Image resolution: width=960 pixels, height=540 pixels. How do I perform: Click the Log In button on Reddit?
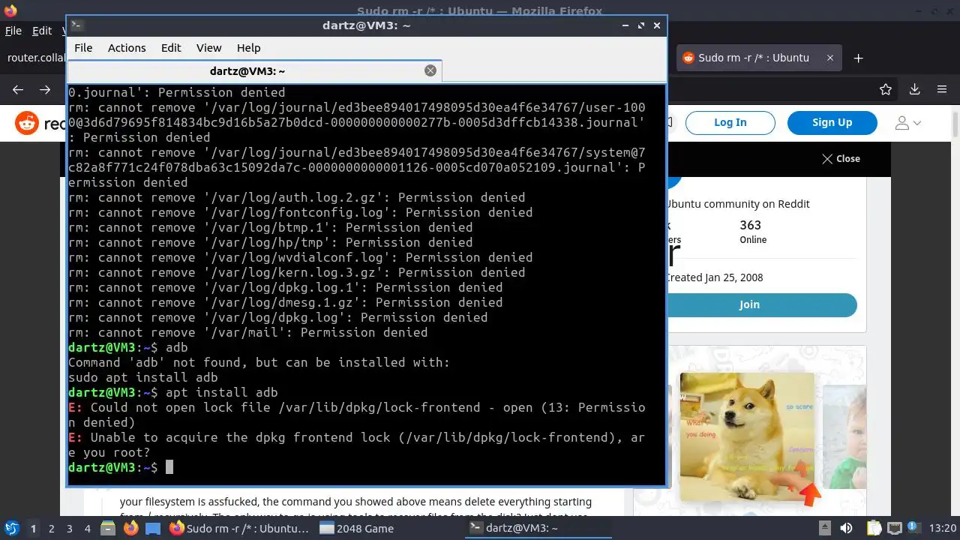tap(730, 122)
